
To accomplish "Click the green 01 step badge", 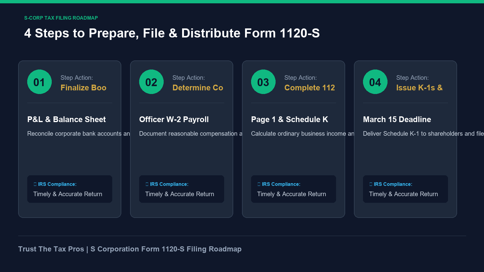I will 39,82.
